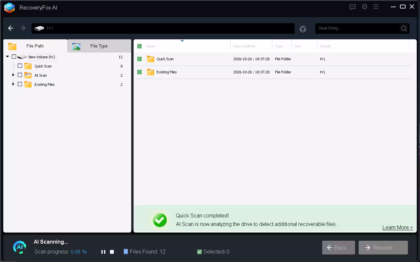Stop the AI scan

click(112, 252)
